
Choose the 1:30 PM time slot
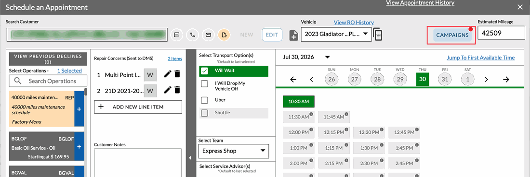[369, 148]
